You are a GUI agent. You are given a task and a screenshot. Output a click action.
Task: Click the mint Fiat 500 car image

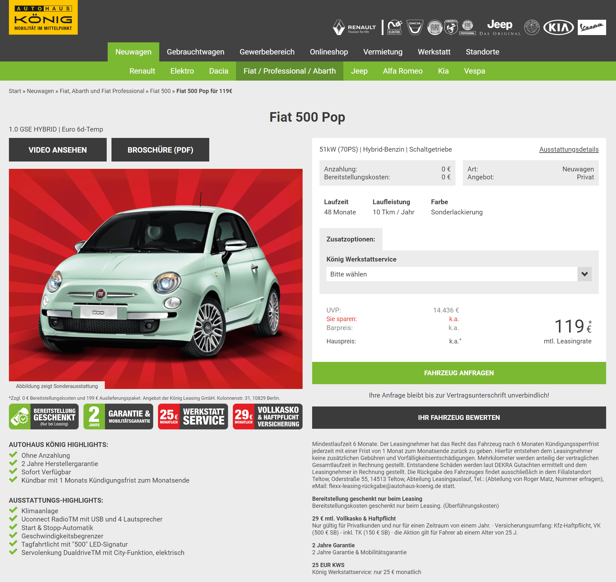[156, 279]
